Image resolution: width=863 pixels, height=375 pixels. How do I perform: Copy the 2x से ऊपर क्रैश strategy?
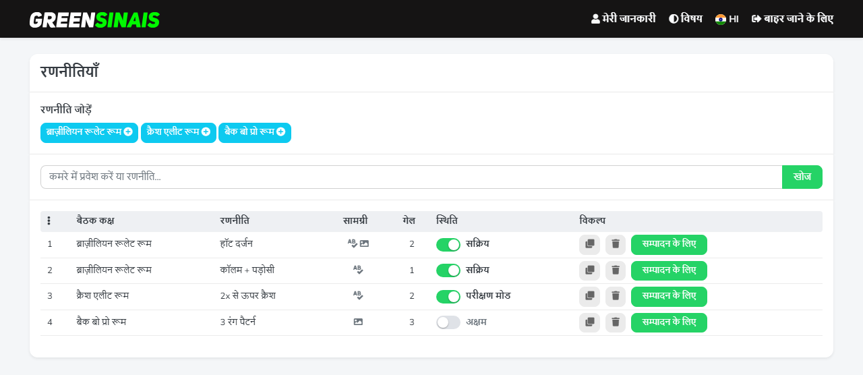pyautogui.click(x=589, y=296)
